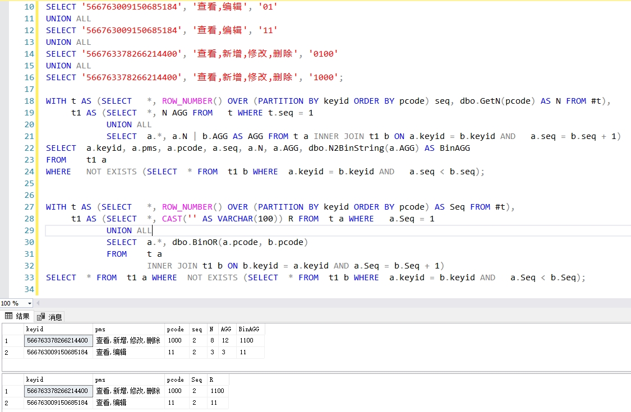Click UNION ALL on line 11
Screen dimensions: 631x412
(x=68, y=18)
